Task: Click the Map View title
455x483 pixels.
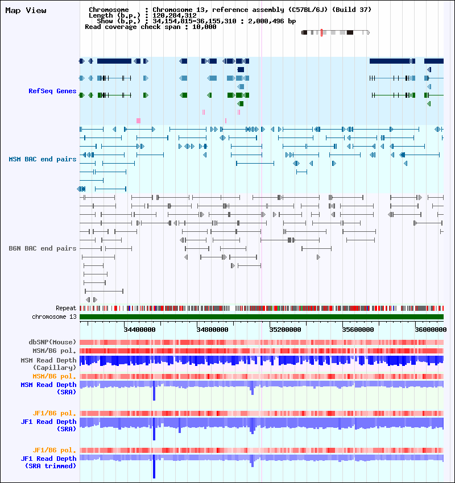Action: click(26, 10)
